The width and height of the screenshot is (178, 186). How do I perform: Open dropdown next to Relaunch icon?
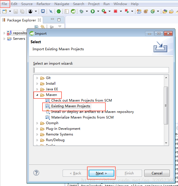(132, 11)
